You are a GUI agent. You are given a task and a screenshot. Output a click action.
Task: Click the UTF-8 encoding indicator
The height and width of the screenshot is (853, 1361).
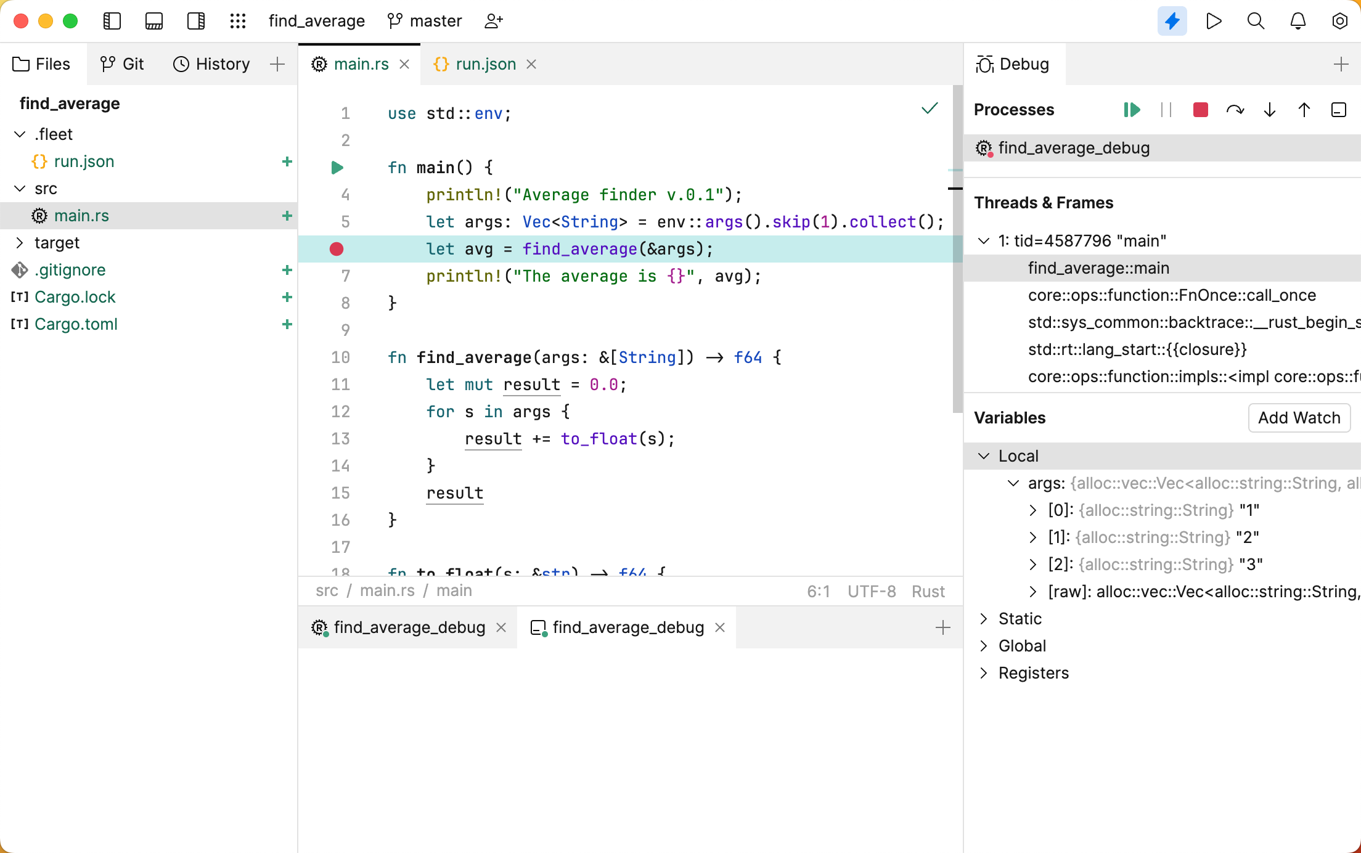point(872,590)
